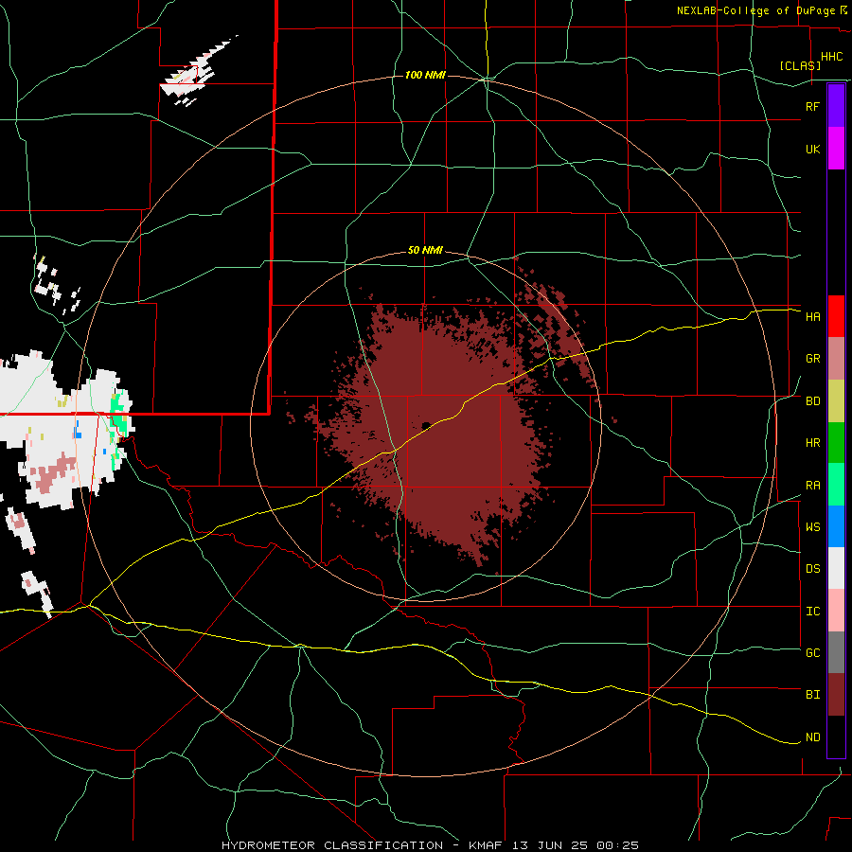Click the BI brown legend swatch

coord(836,695)
